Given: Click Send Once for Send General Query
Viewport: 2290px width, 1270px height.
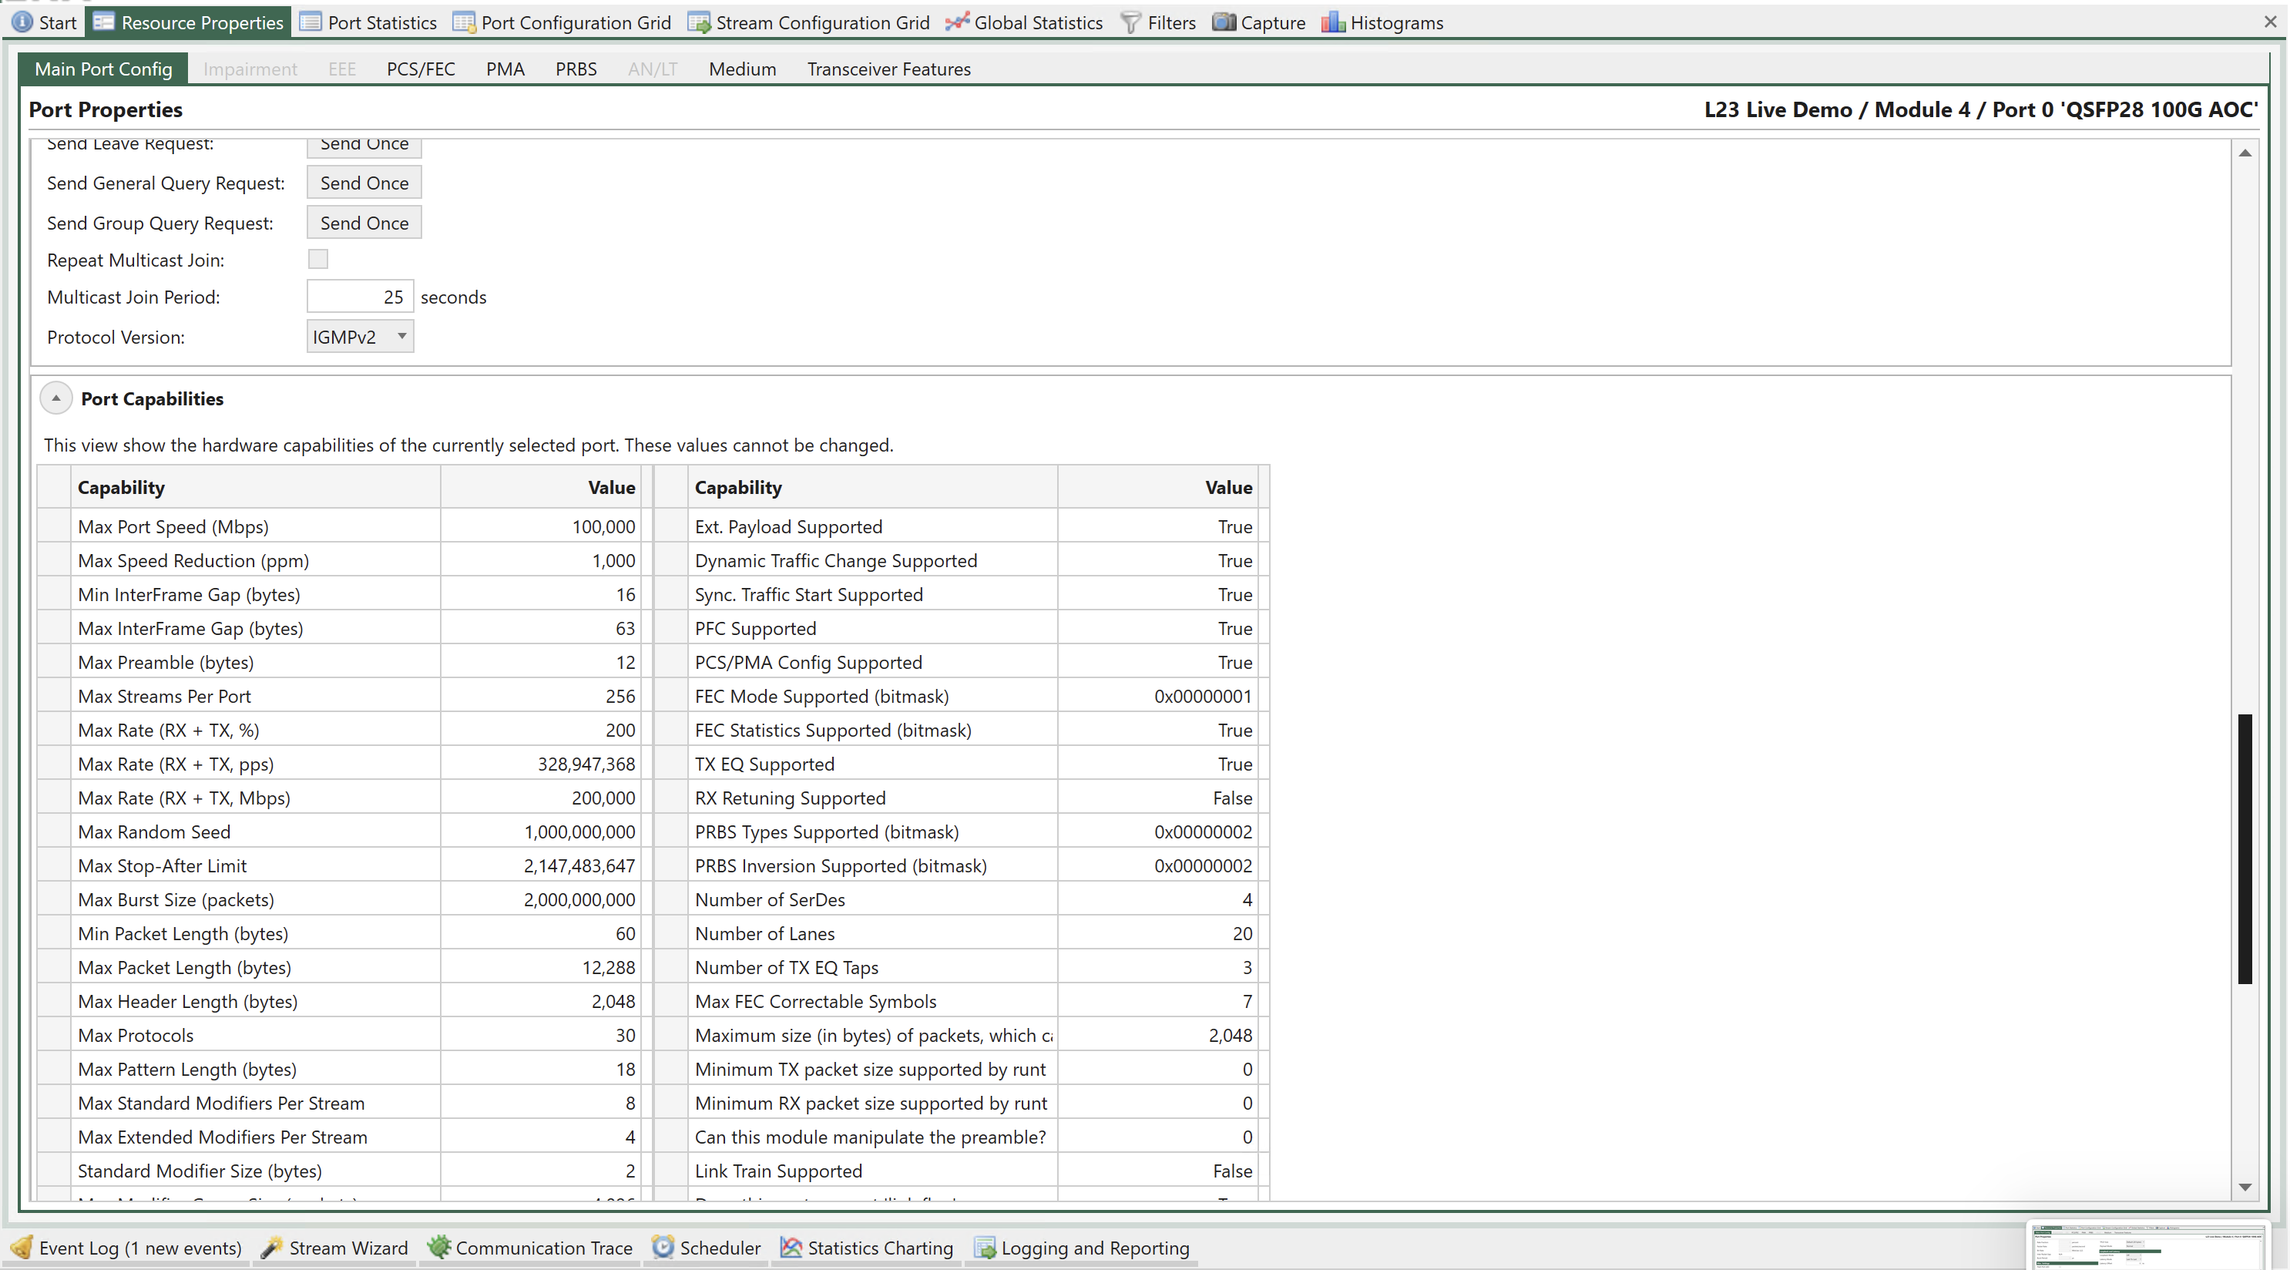Looking at the screenshot, I should click(363, 183).
